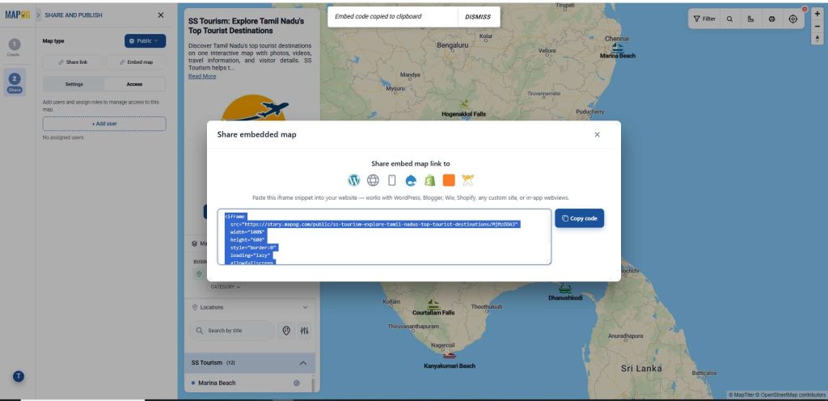The width and height of the screenshot is (828, 401).
Task: Click the airplane logo thumbnail
Action: click(x=255, y=108)
